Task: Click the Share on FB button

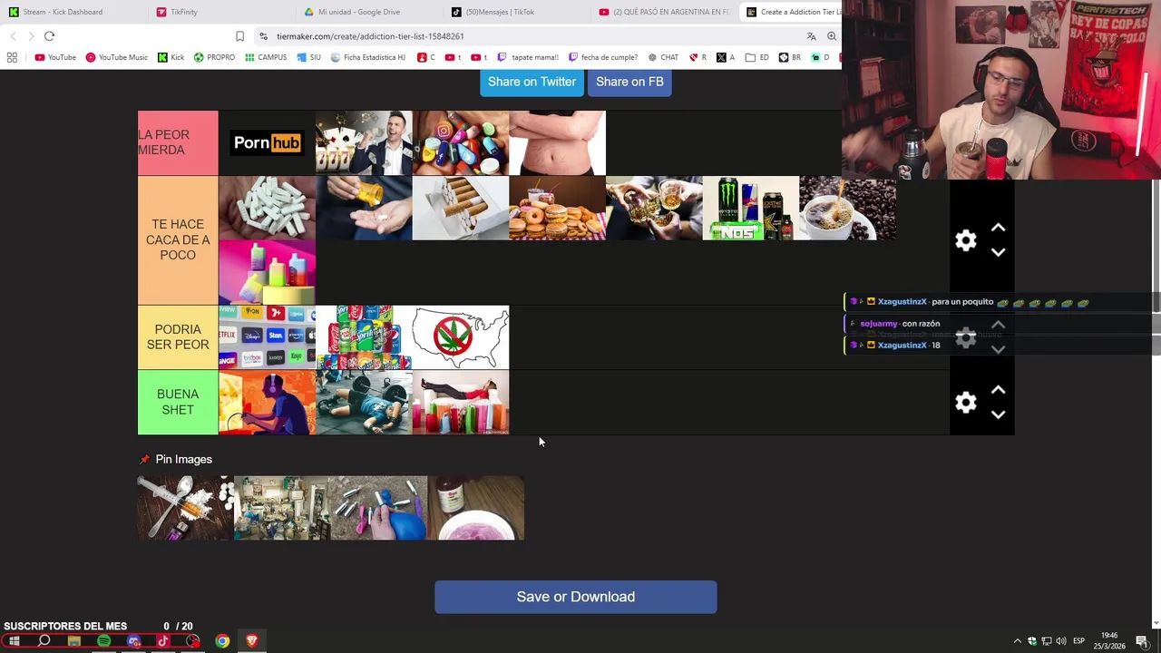Action: pos(629,82)
